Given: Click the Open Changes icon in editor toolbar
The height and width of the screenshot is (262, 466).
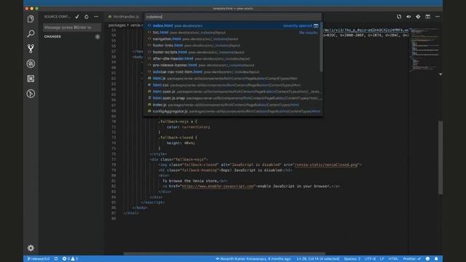Looking at the screenshot, I should pyautogui.click(x=399, y=17).
